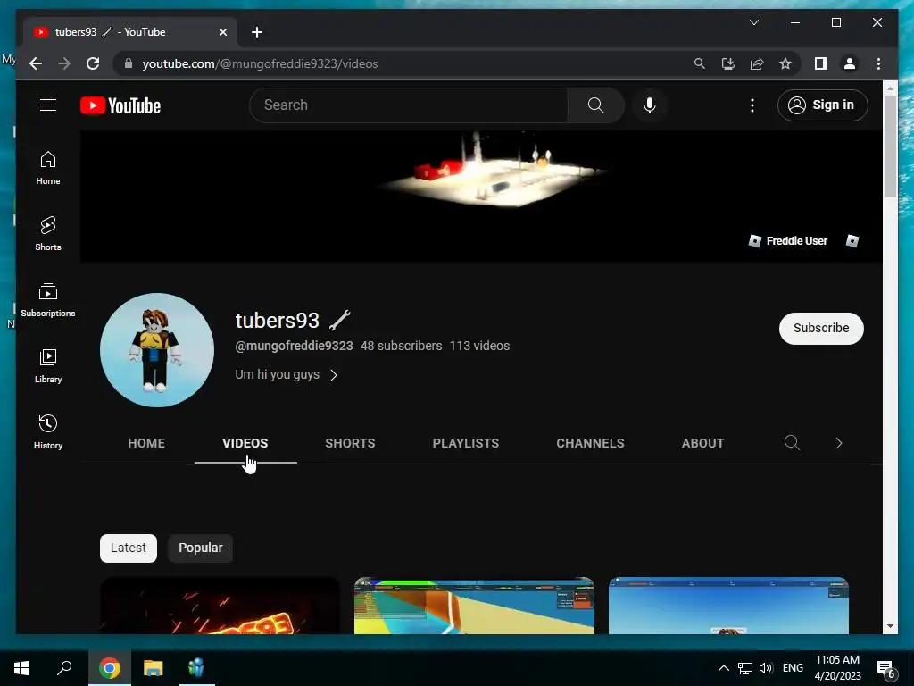Switch to the HOME channel tab
Screen dimensions: 914x686
click(146, 443)
